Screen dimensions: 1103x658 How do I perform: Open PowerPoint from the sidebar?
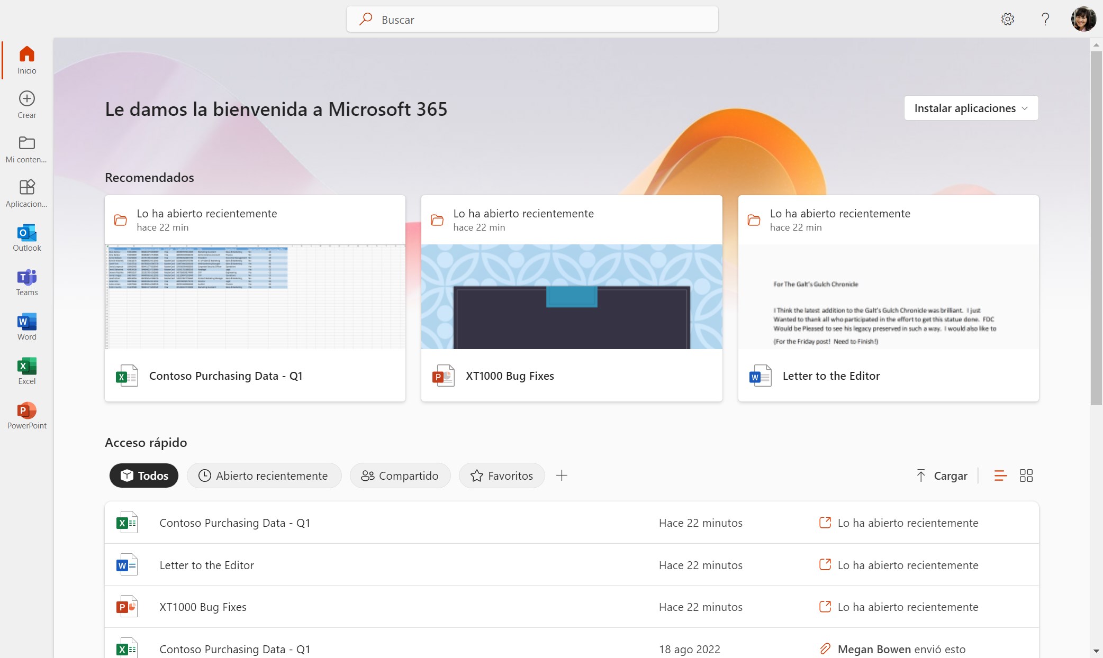(26, 415)
